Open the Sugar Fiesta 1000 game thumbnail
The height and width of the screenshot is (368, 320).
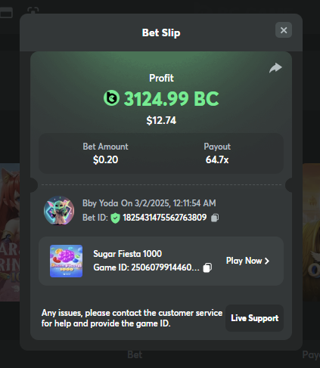coord(66,261)
